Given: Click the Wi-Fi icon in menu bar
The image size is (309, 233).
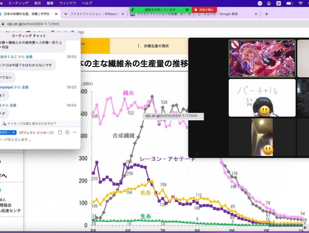Looking at the screenshot, I should (300, 3).
